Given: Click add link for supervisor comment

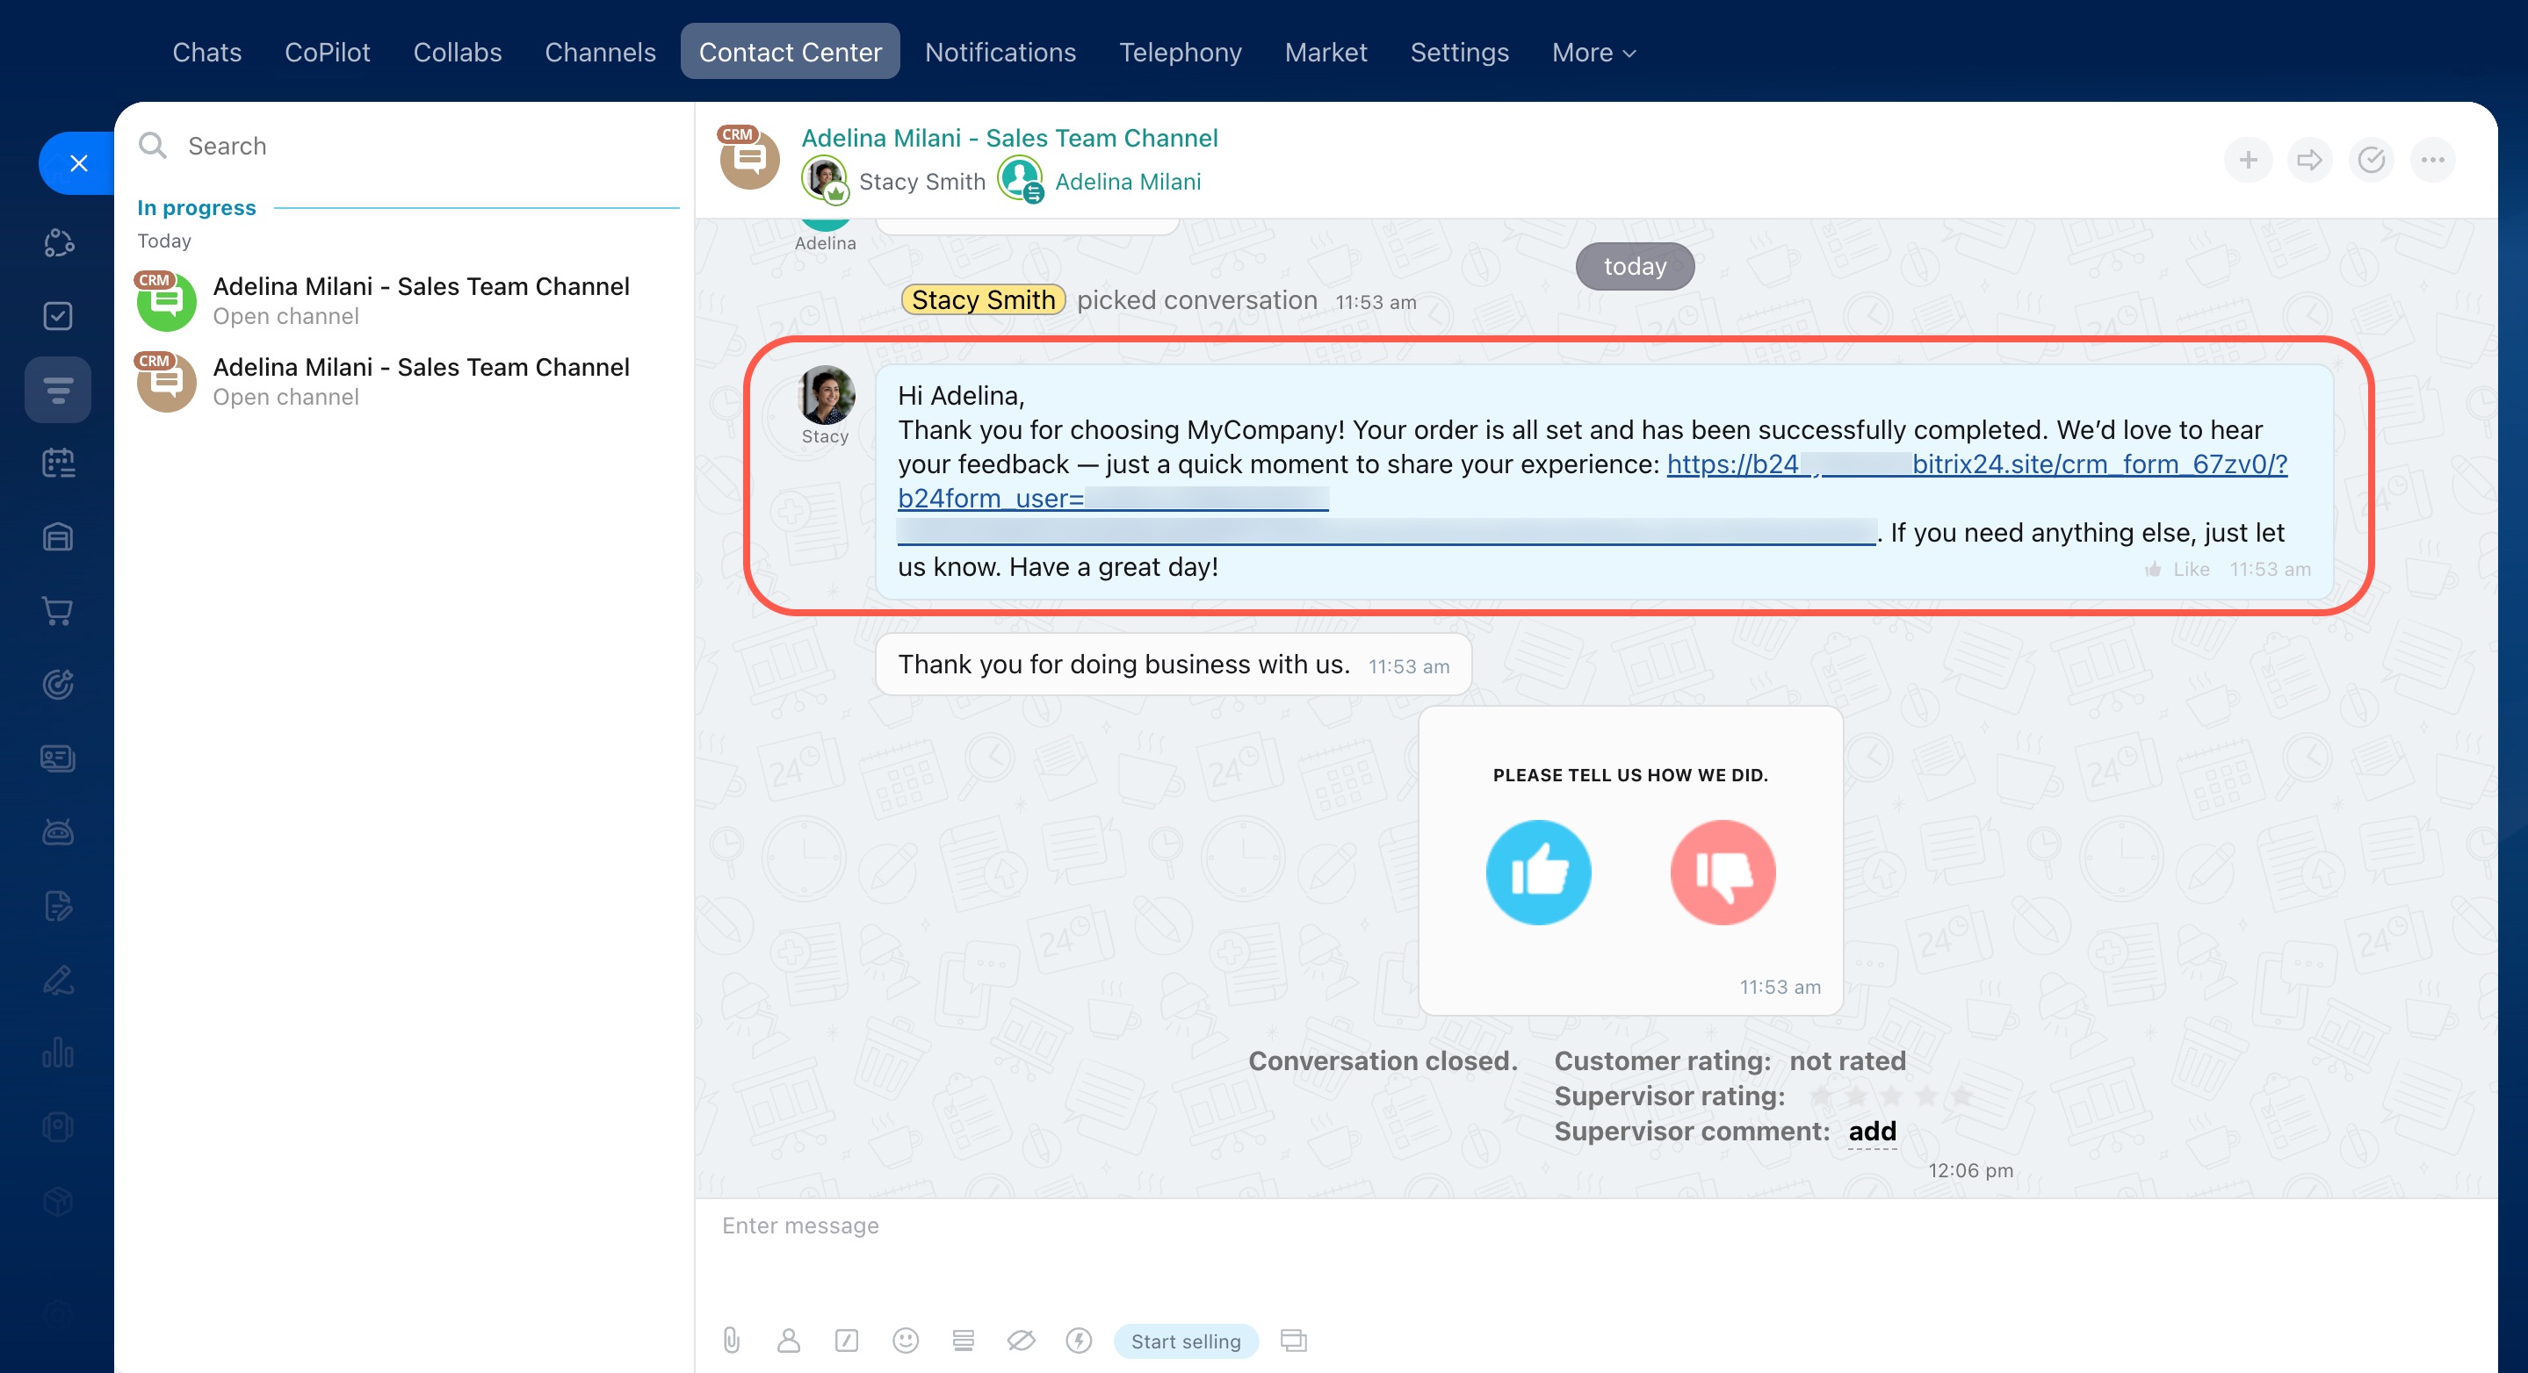Looking at the screenshot, I should 1872,1131.
